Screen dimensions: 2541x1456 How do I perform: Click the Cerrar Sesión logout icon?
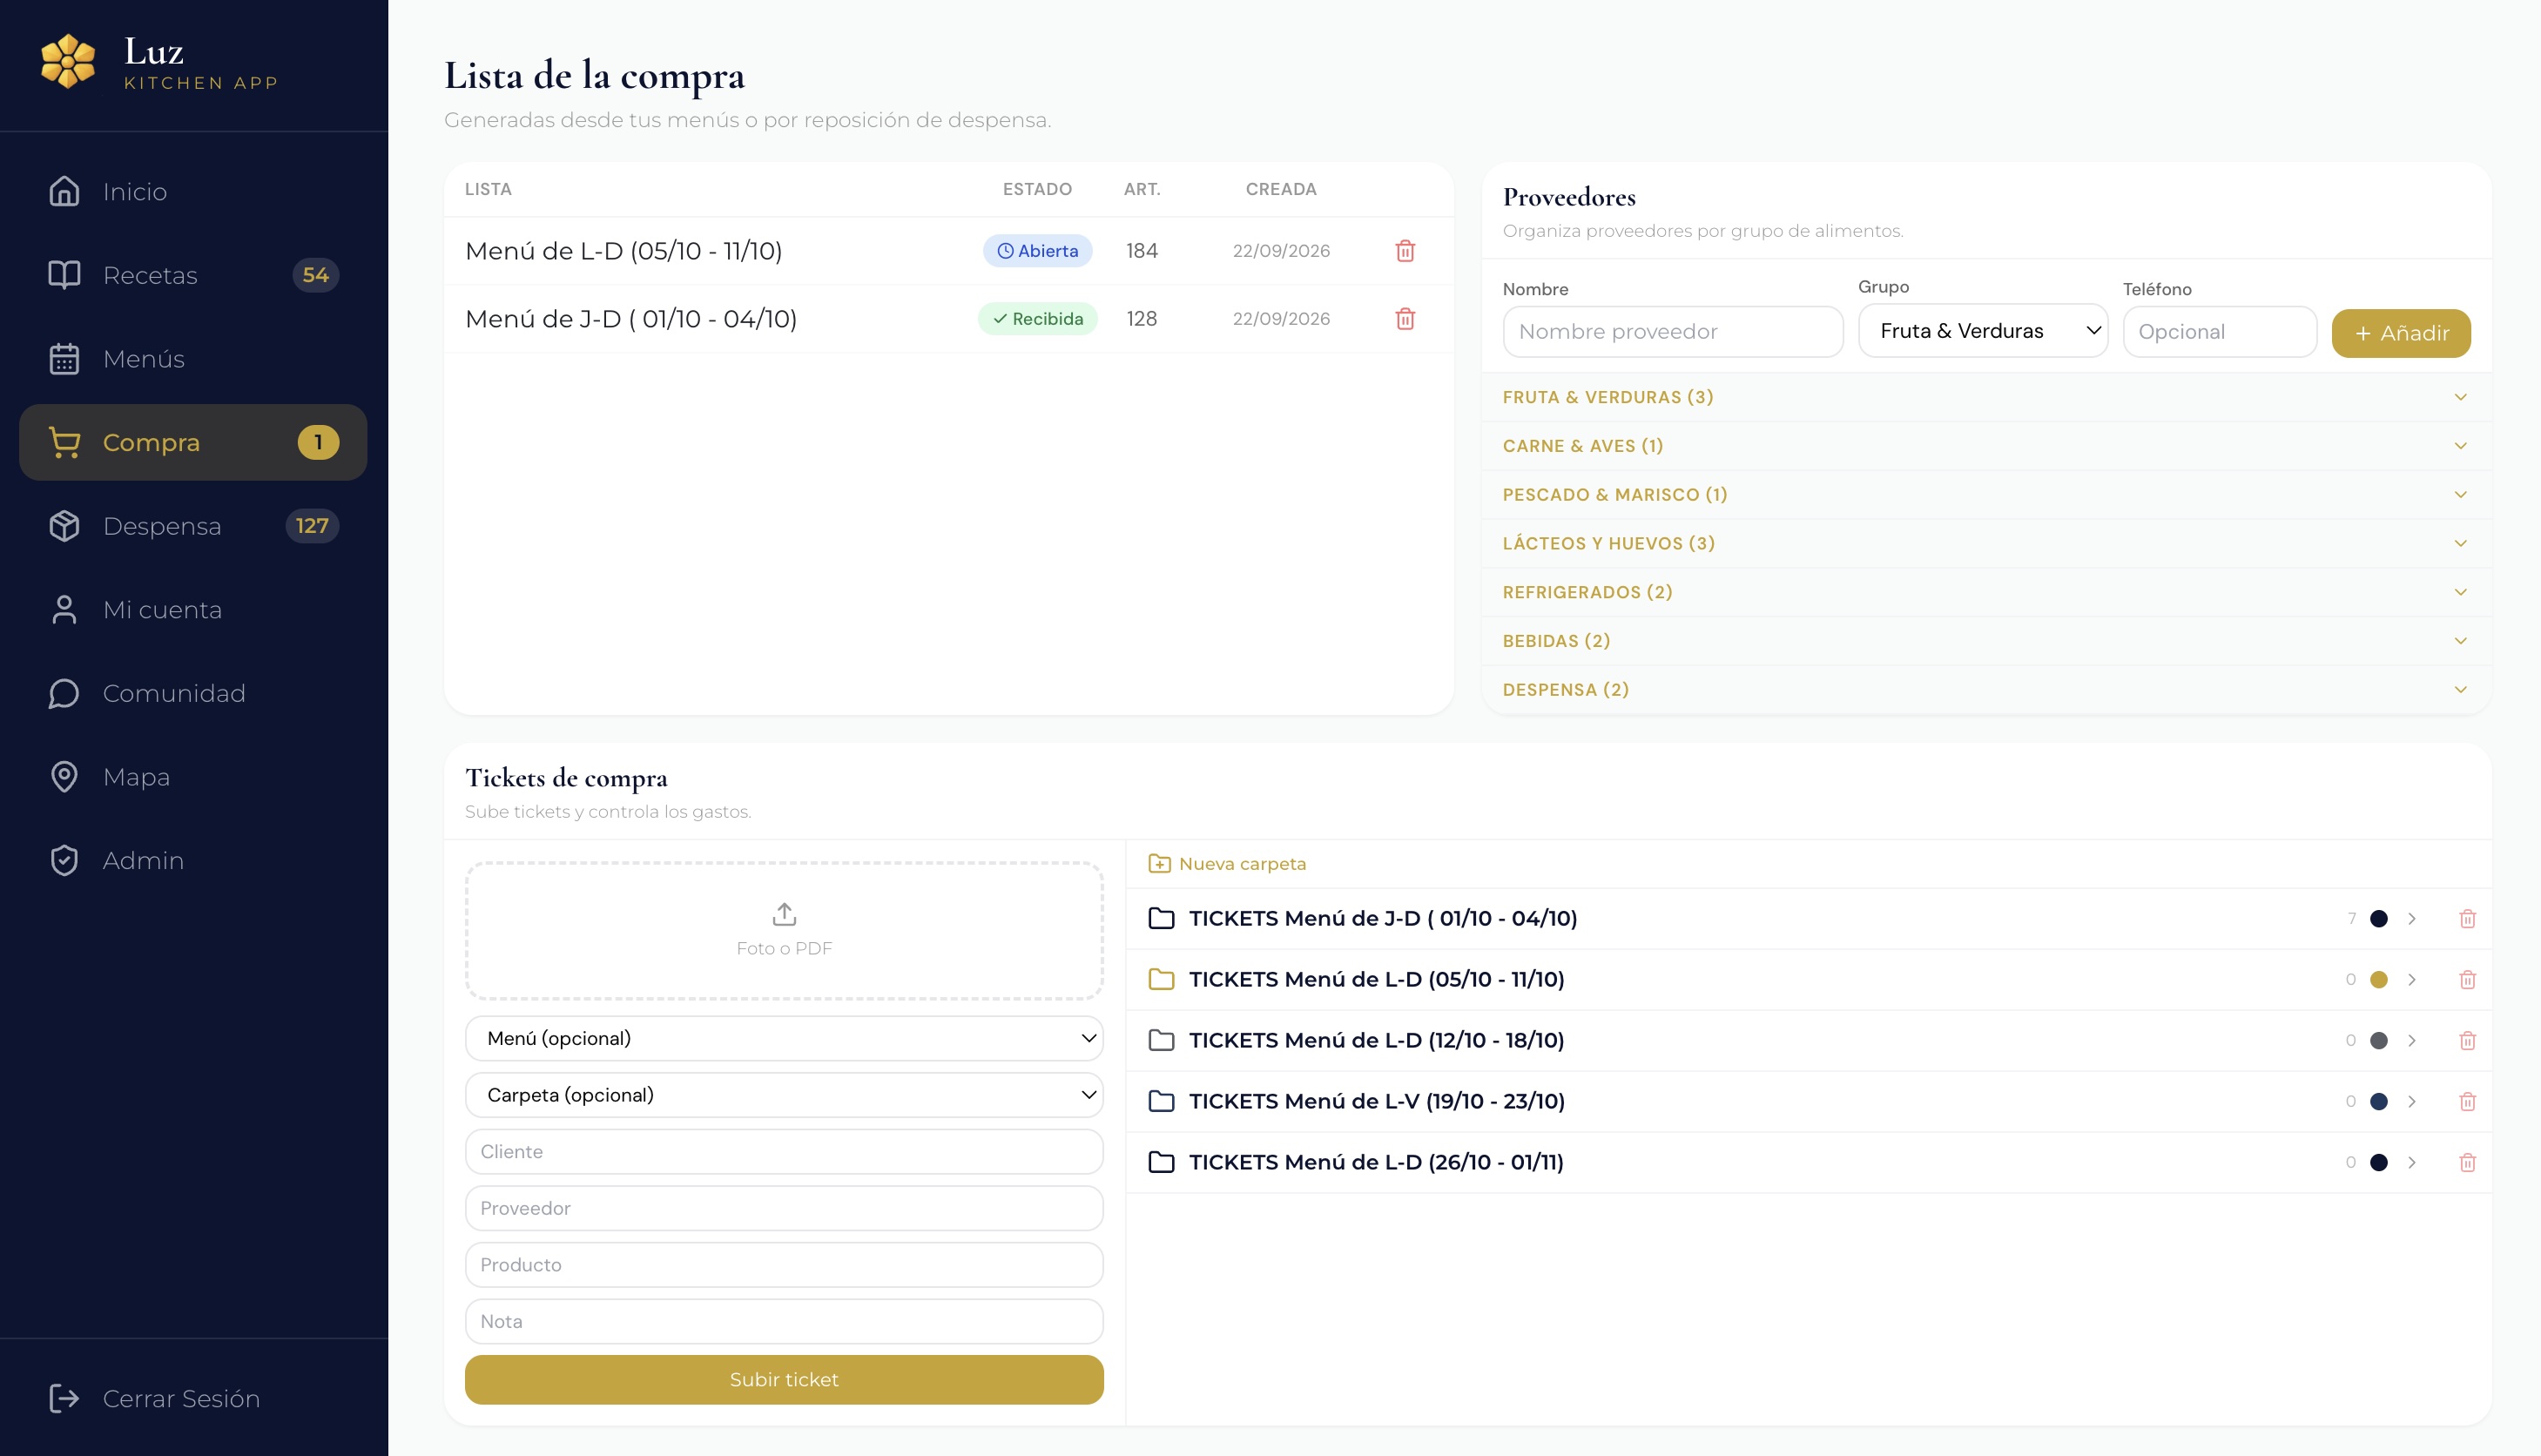coord(64,1398)
